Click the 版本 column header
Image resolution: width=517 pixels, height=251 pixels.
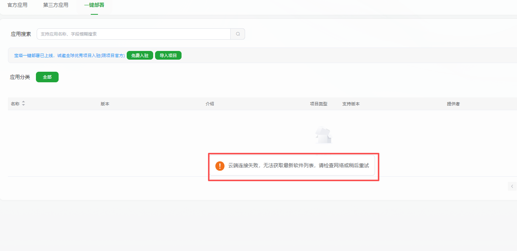[105, 103]
